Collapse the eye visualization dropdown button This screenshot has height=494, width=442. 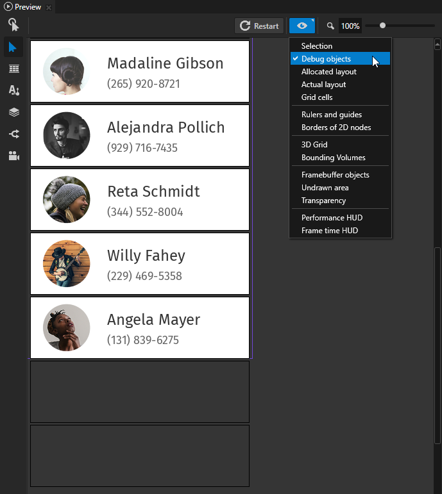pyautogui.click(x=302, y=26)
